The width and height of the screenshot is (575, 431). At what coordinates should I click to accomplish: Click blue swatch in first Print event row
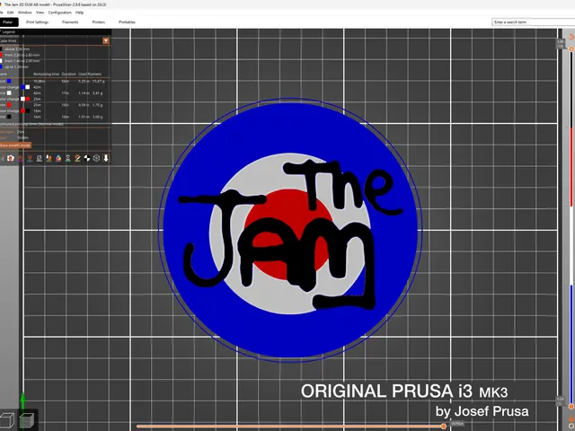pos(9,81)
